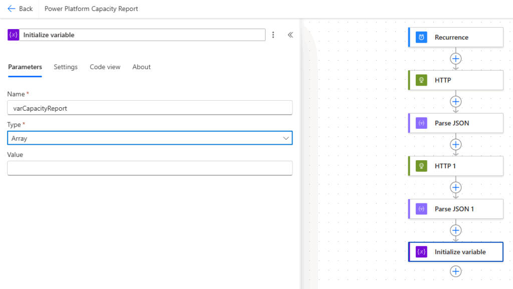Collapse the panel with double chevron
The image size is (513, 289).
point(290,35)
